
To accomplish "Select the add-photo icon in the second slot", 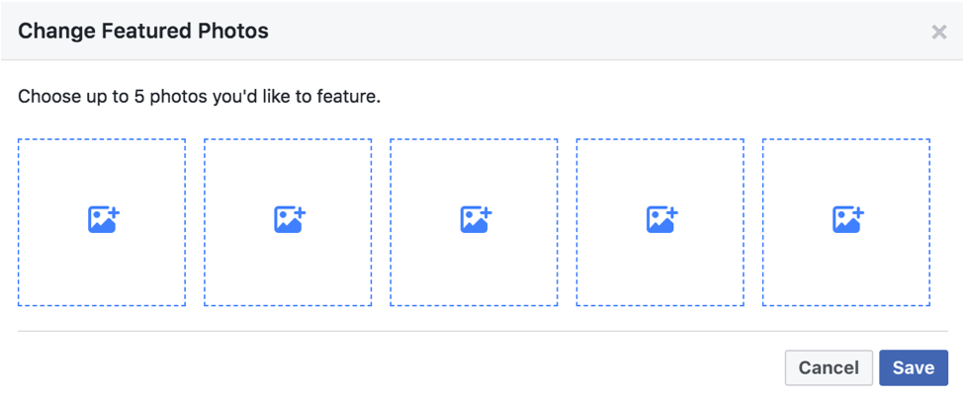I will pos(290,220).
